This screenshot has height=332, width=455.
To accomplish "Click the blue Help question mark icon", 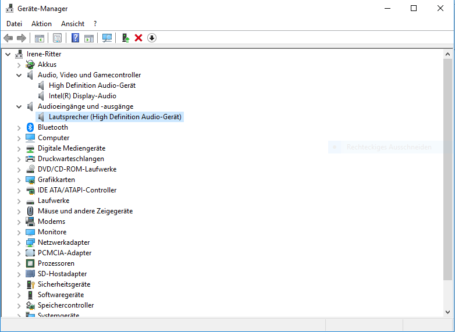I will tap(75, 38).
